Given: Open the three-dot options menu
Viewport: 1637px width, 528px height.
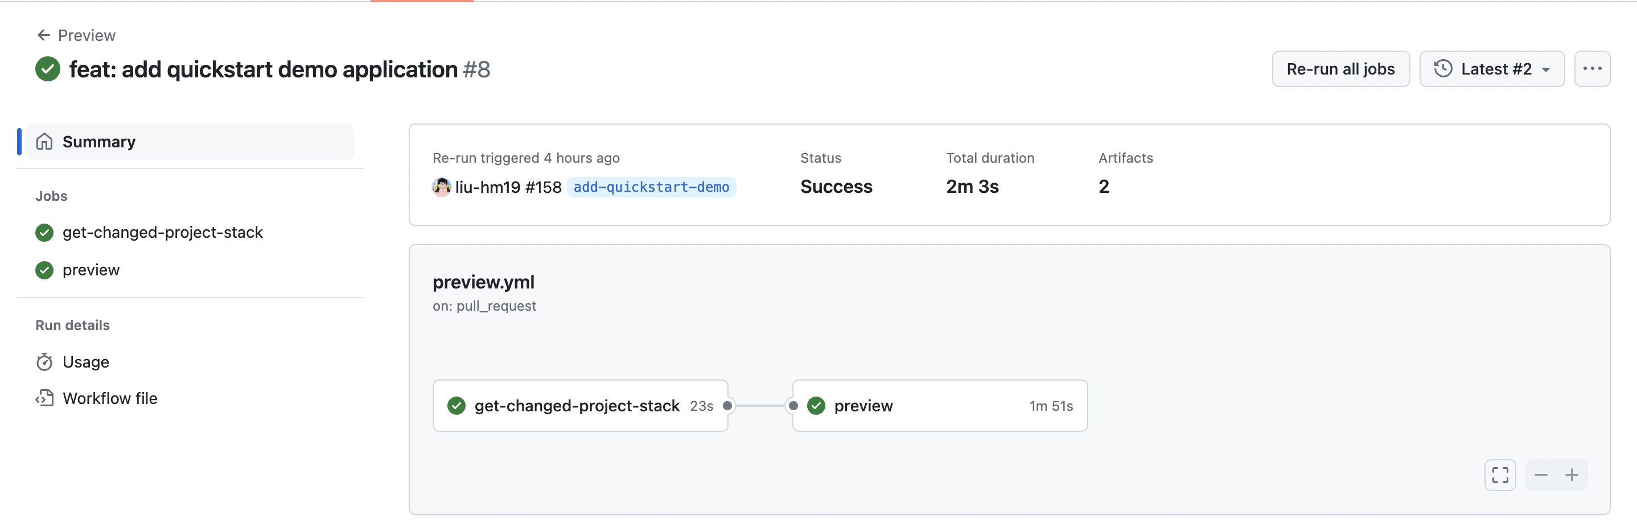Looking at the screenshot, I should click(1593, 69).
